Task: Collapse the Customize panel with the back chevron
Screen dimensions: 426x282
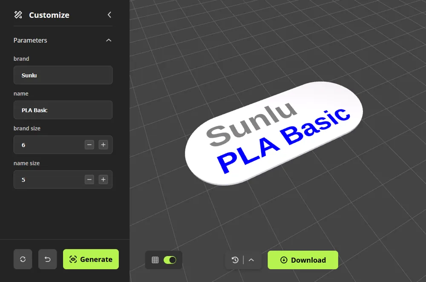Action: pos(109,15)
